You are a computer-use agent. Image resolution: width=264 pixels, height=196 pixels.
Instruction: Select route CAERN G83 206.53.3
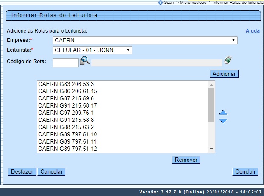66,84
